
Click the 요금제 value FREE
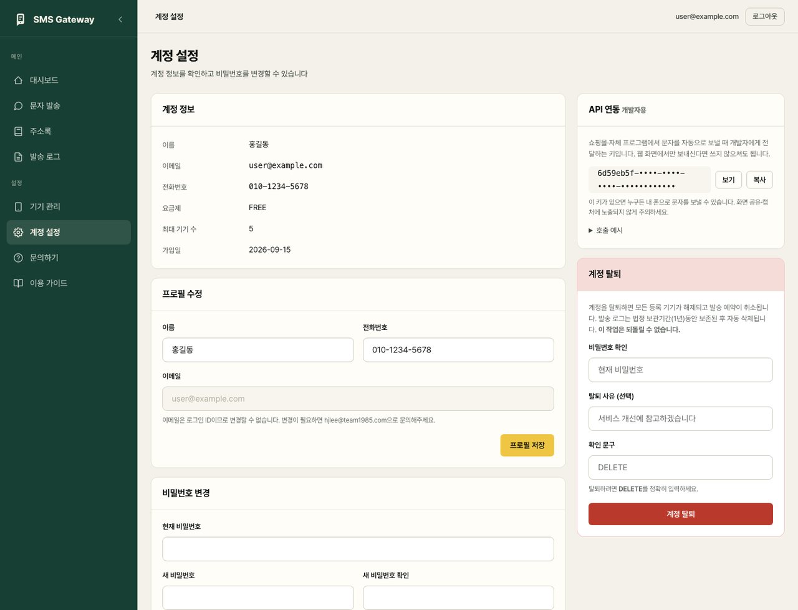(257, 208)
